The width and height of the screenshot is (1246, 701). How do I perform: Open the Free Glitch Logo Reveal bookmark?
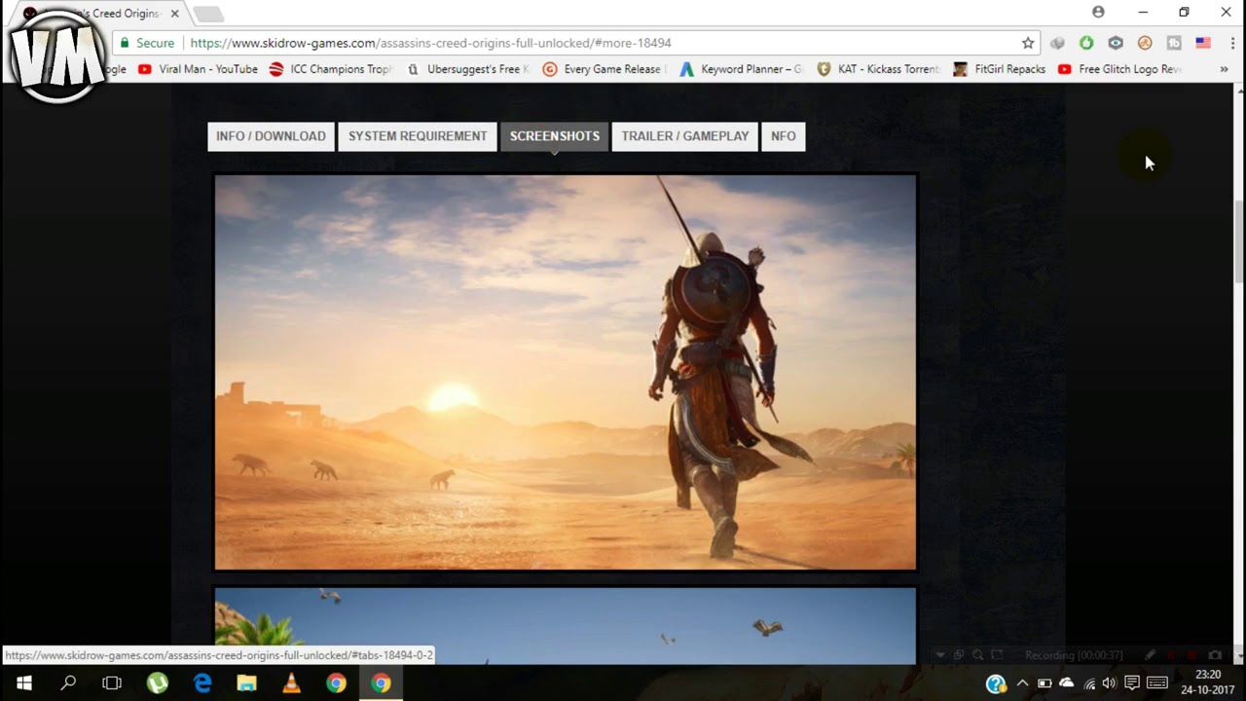coord(1119,69)
